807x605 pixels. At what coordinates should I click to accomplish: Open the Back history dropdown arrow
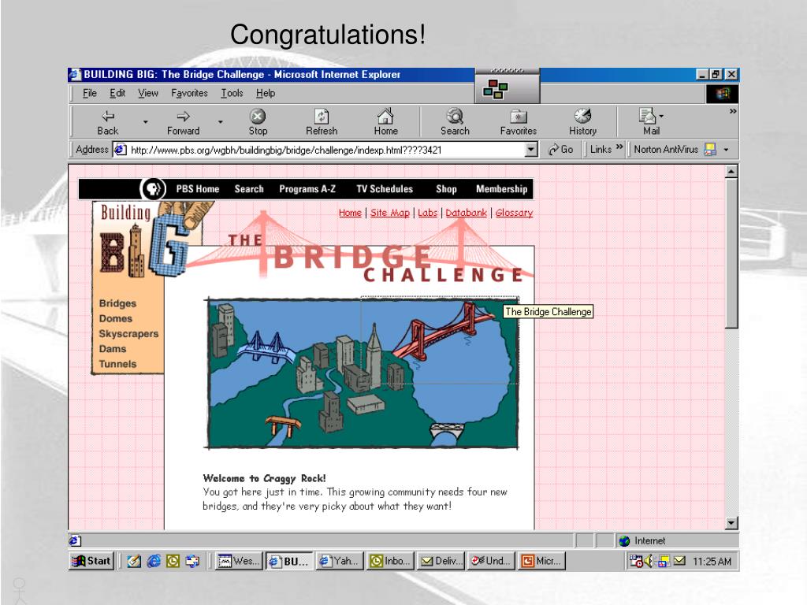pyautogui.click(x=145, y=122)
